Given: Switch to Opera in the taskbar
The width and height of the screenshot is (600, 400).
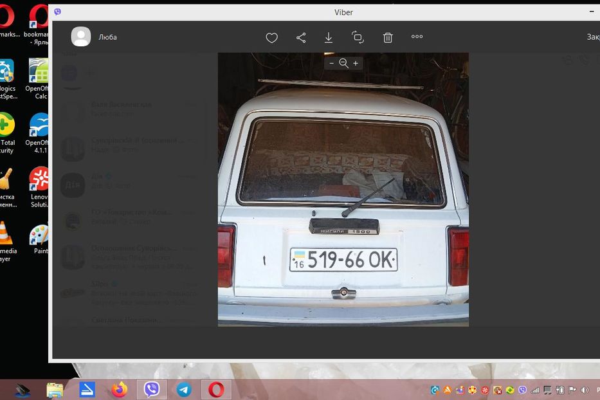Looking at the screenshot, I should coord(216,390).
